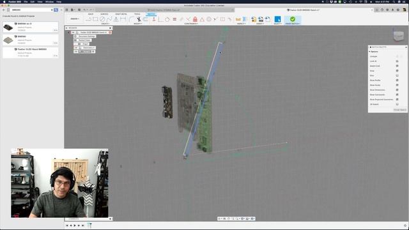Click the Data Panel search field

(32, 10)
